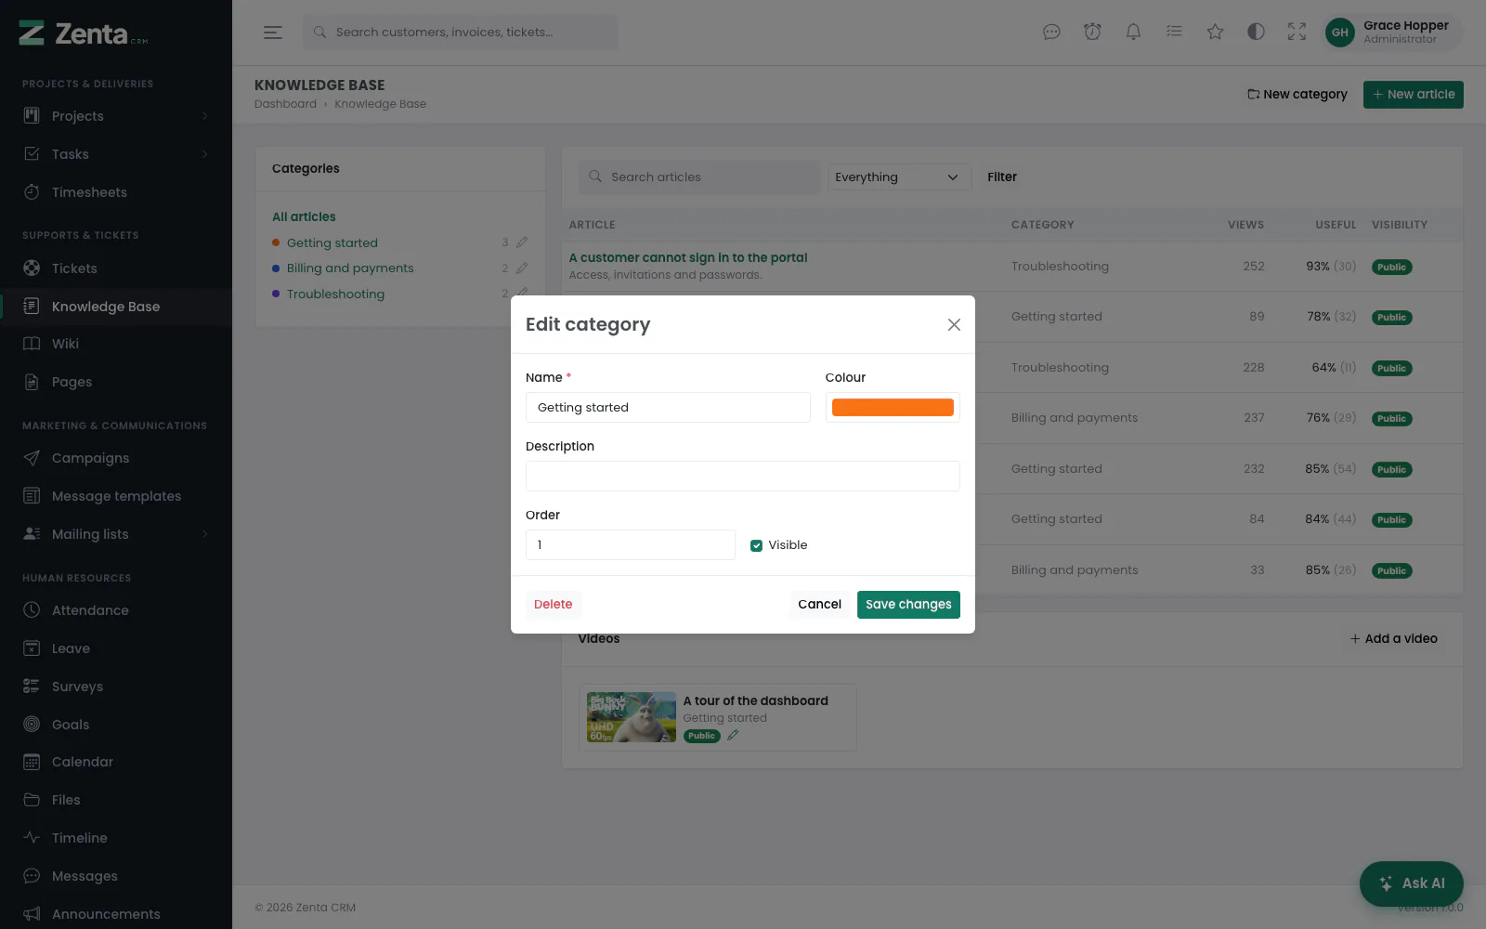
Task: Click the Add a video button
Action: [1394, 638]
